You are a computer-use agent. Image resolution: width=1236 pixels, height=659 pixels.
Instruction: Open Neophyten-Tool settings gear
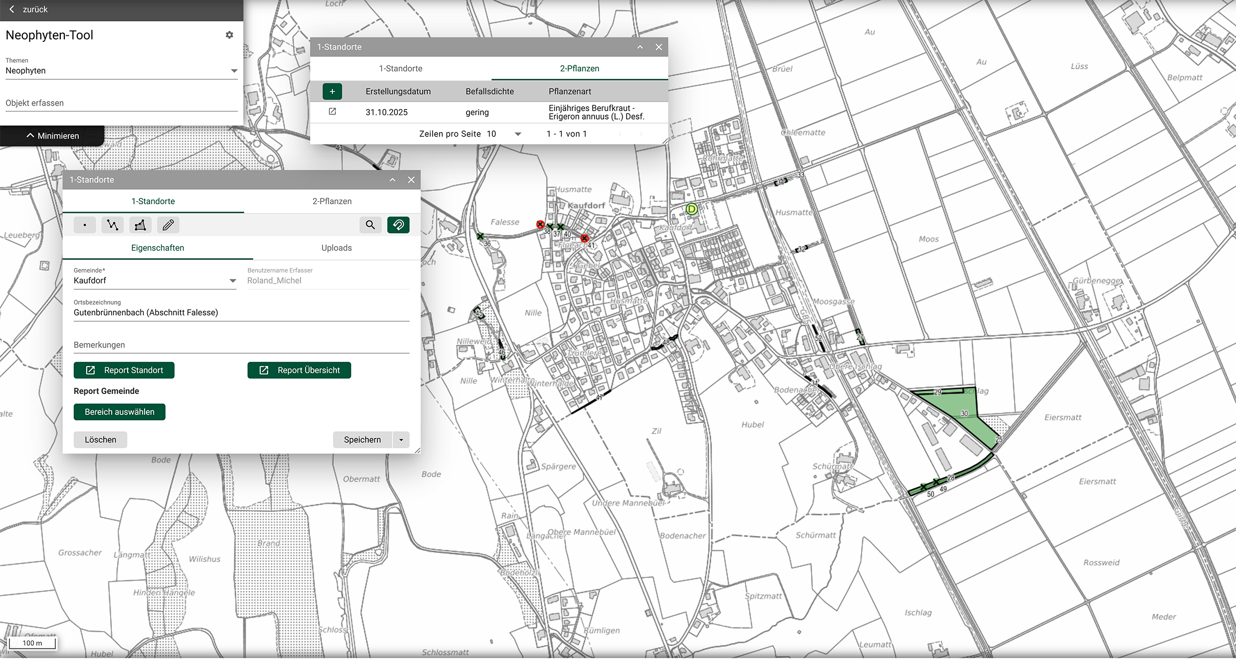pos(229,35)
